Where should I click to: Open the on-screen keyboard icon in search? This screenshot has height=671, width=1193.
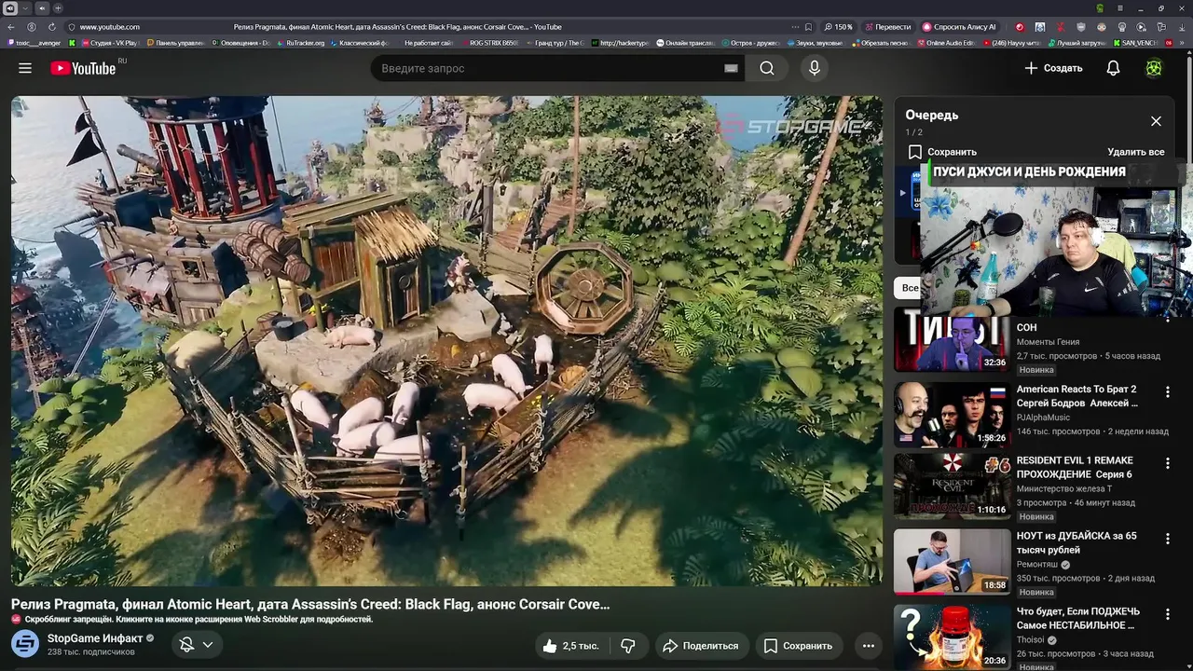pos(731,68)
